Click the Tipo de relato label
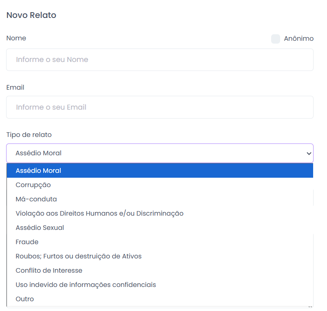 tap(29, 135)
